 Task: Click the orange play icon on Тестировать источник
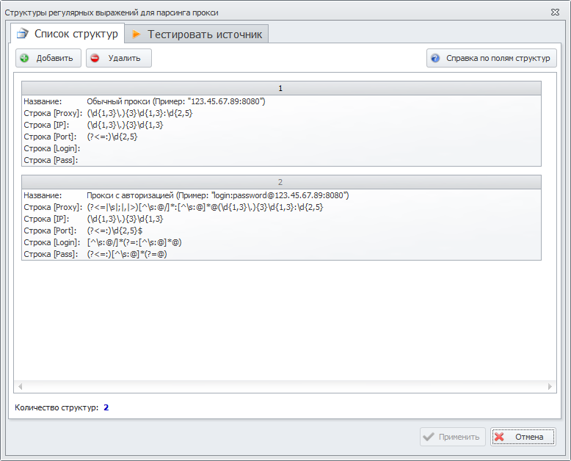pos(137,35)
